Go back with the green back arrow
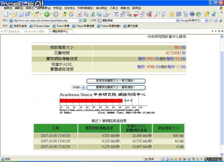The height and width of the screenshot is (162, 224). (47, 14)
